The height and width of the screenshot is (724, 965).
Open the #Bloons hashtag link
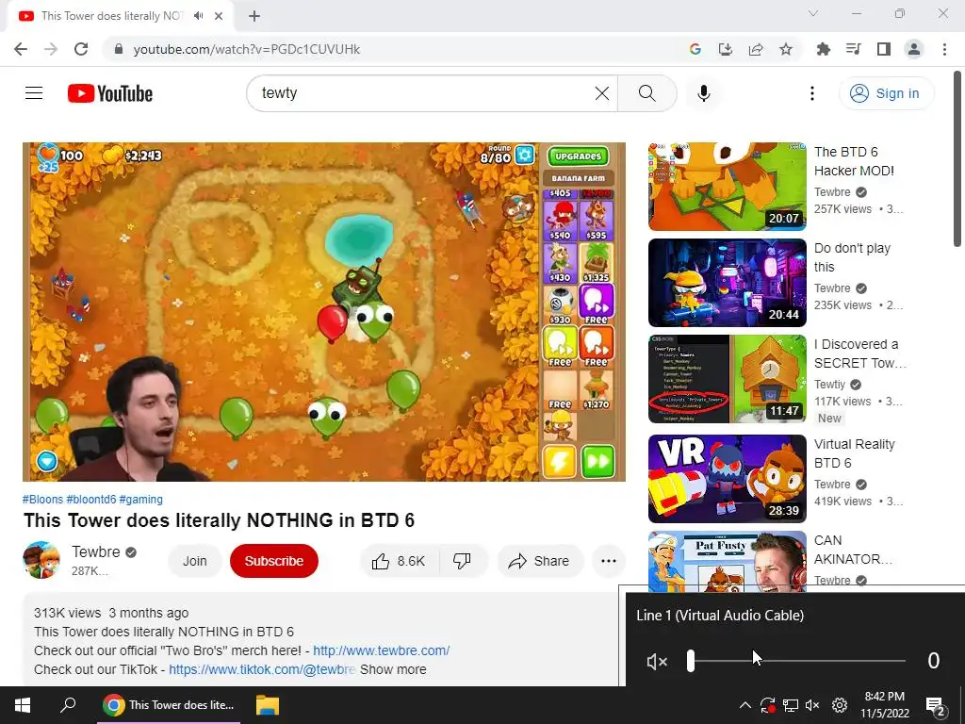click(42, 500)
